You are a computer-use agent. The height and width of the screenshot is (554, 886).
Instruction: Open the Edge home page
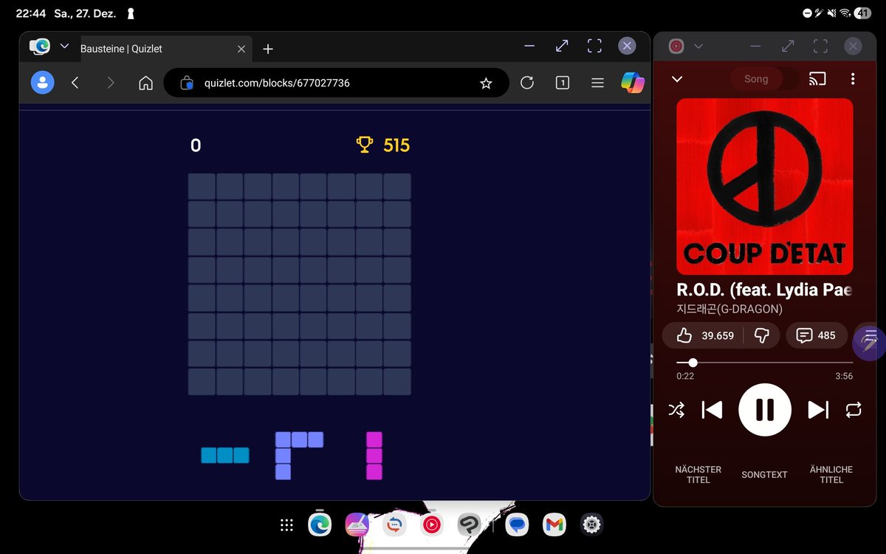tap(145, 83)
